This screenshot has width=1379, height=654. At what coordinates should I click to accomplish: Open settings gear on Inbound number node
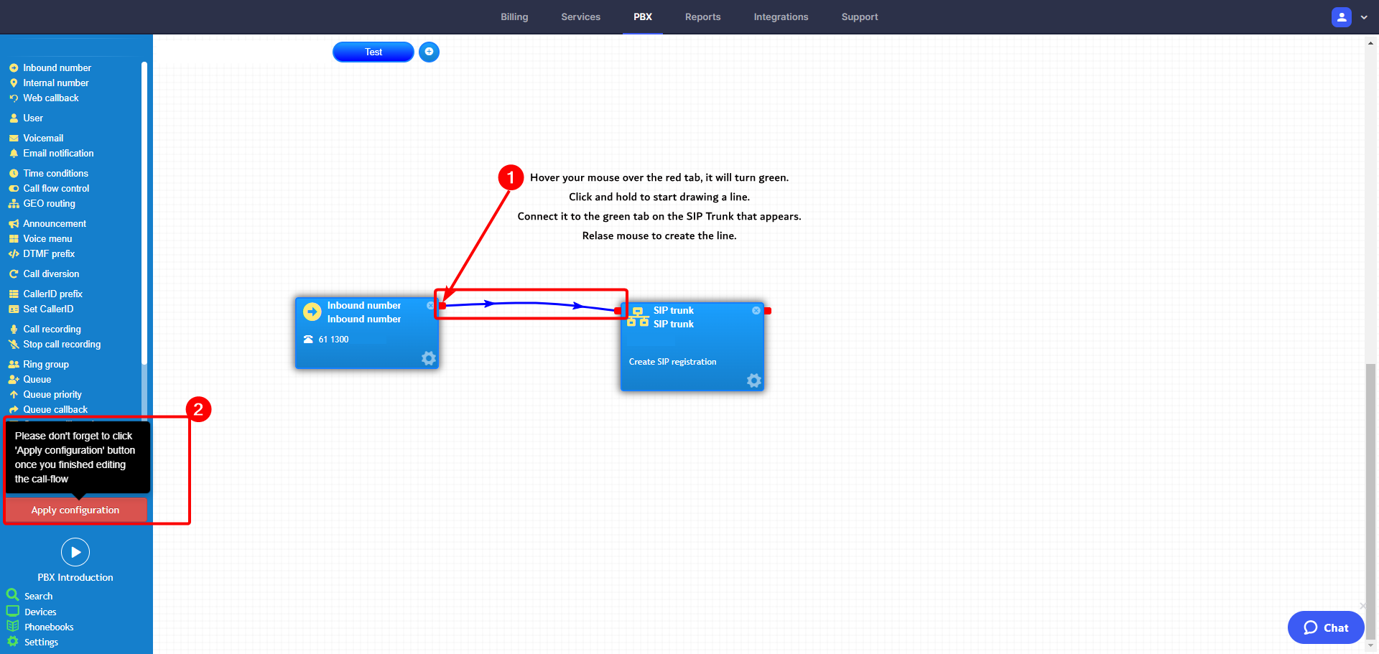coord(428,358)
